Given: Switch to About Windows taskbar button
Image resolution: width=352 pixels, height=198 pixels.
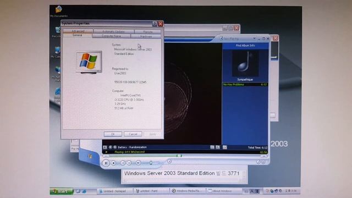Looking at the screenshot, I should 224,191.
